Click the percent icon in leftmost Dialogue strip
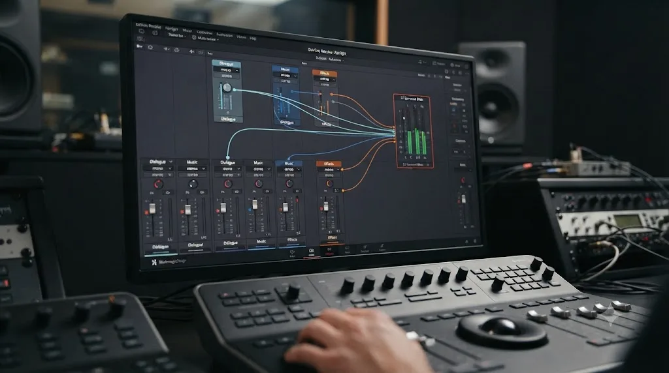This screenshot has height=373, width=669. click(169, 175)
